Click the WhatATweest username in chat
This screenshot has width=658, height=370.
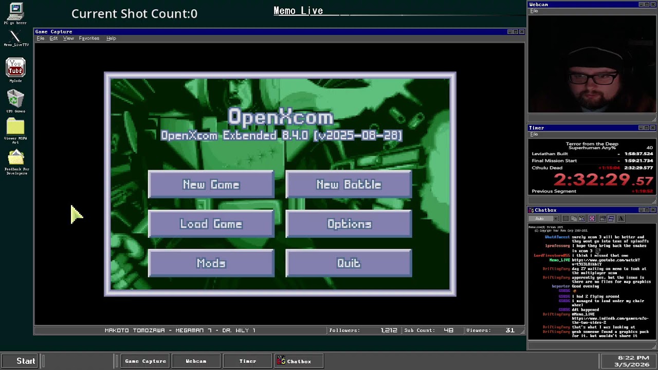(557, 237)
